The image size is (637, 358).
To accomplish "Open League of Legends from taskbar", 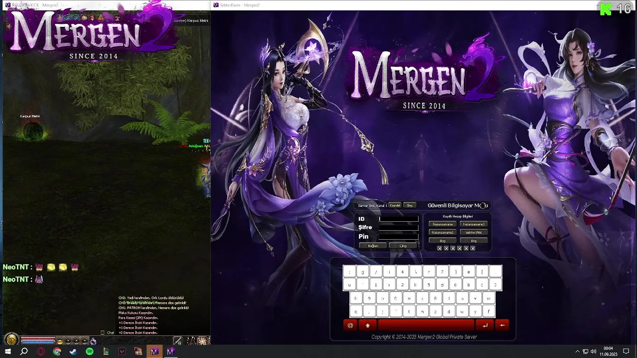I will click(106, 352).
